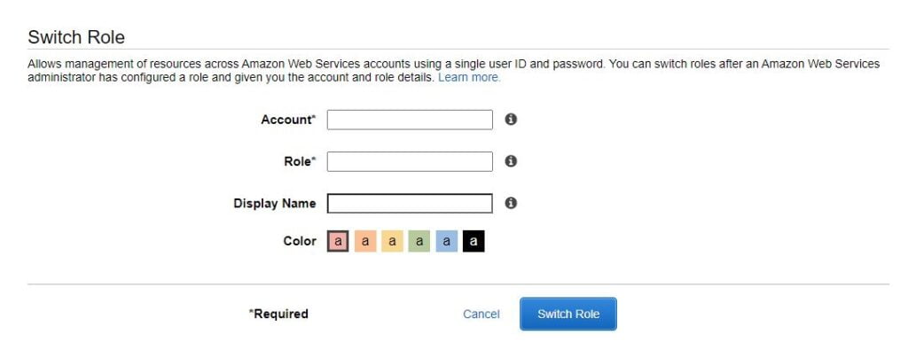Click the Color label text

pos(300,241)
